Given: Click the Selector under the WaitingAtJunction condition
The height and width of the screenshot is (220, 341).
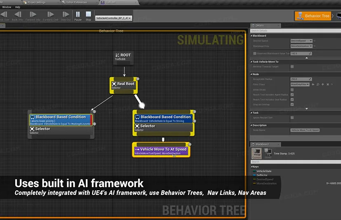Looking at the screenshot, I should coord(61,131).
